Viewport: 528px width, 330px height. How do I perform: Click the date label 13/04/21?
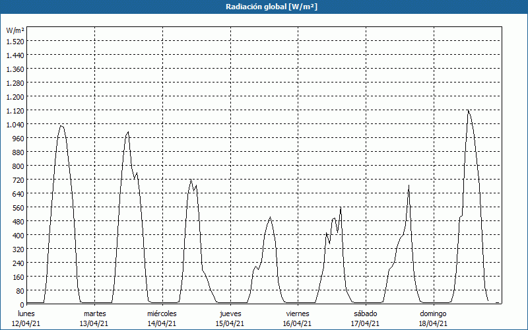click(x=94, y=323)
